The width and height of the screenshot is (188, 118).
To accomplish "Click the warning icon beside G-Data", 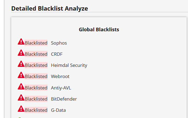I will 21,109.
